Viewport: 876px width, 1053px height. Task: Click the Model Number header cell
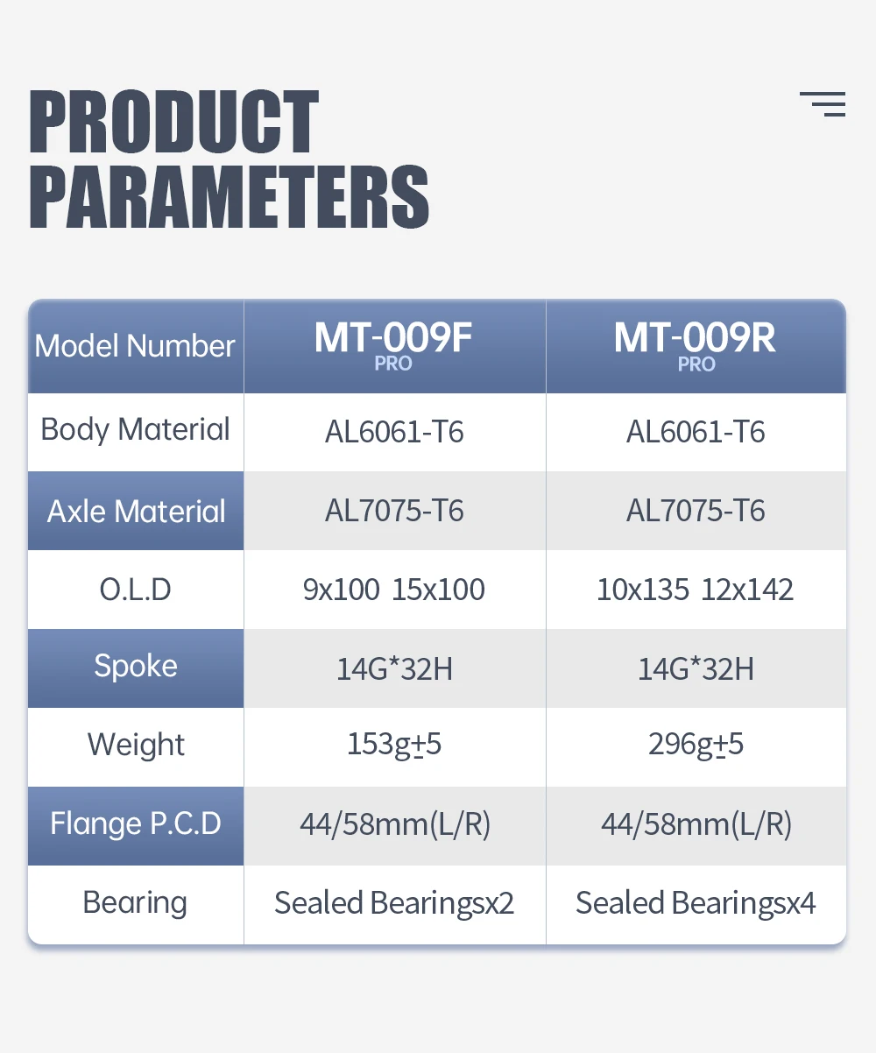tap(136, 346)
